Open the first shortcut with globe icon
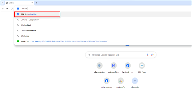 (99, 67)
